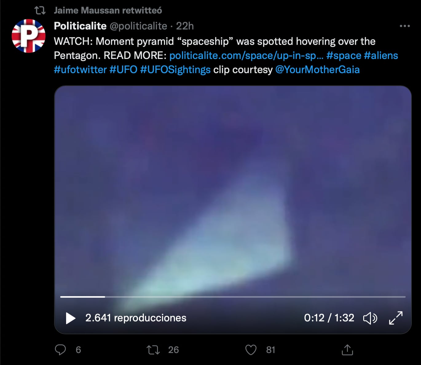Open the #ufotwitter hashtag
This screenshot has width=421, height=365.
(80, 69)
